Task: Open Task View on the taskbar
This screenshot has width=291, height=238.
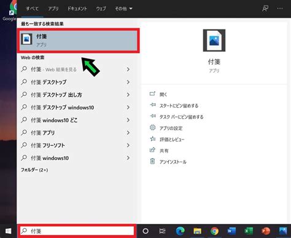Action: coord(162,231)
